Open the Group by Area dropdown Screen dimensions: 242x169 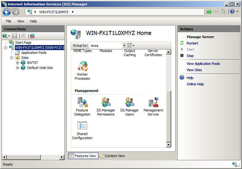click(124, 45)
